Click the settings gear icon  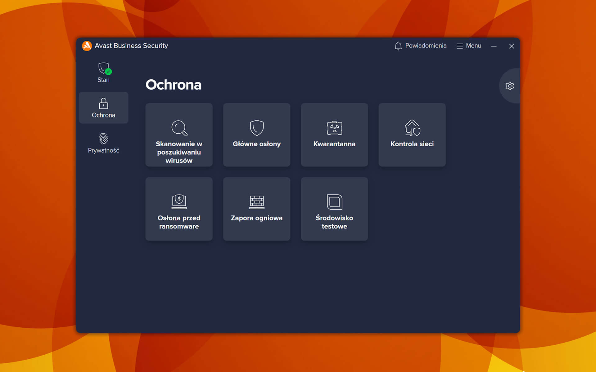[x=510, y=86]
